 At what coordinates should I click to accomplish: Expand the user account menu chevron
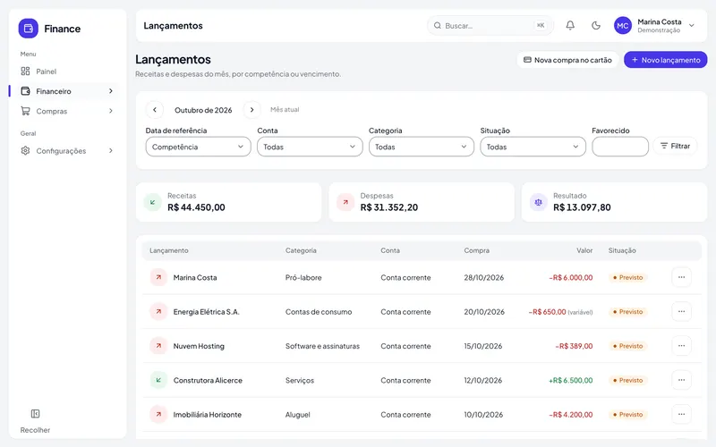click(x=692, y=26)
